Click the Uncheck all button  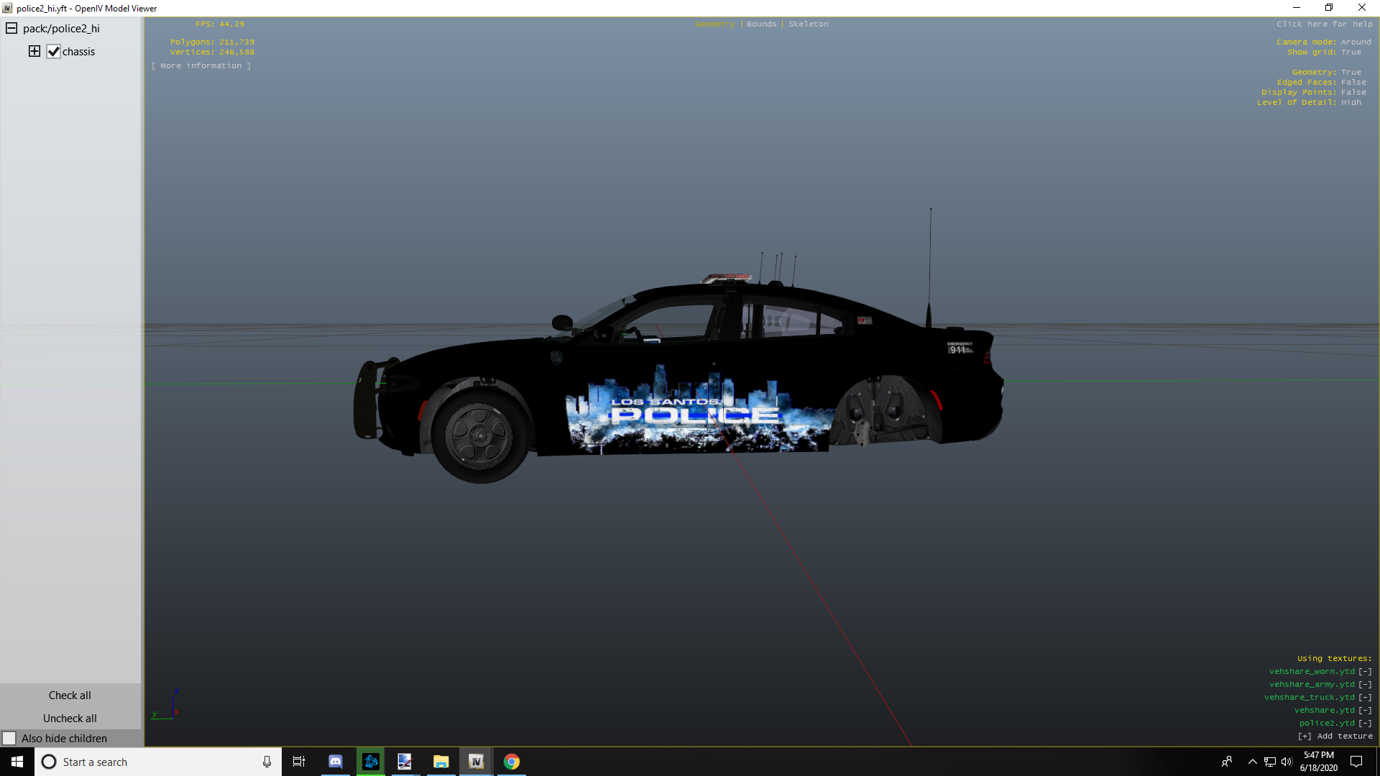[70, 719]
